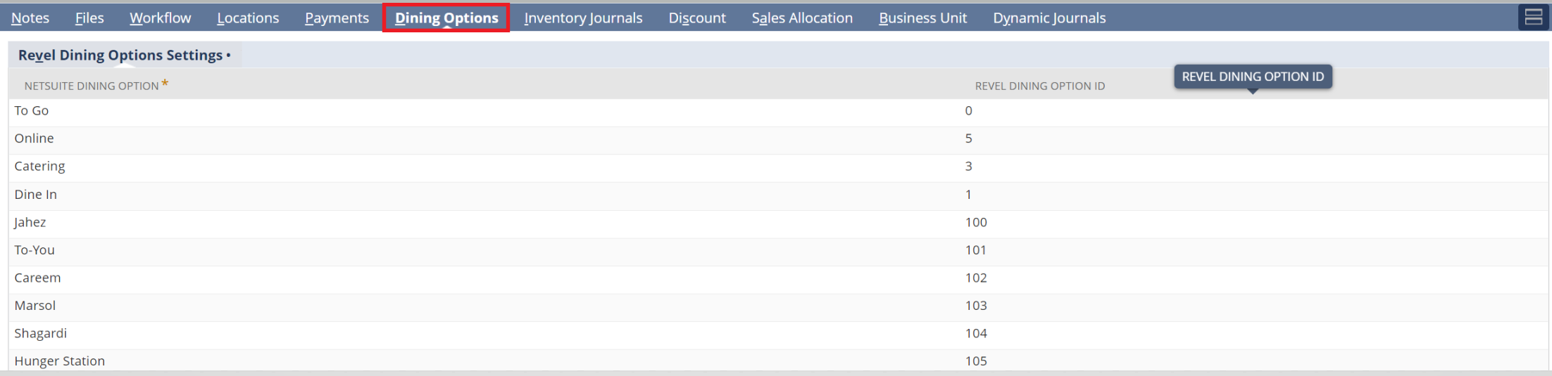Select the Catering dining option
Image resolution: width=1552 pixels, height=376 pixels.
[39, 166]
